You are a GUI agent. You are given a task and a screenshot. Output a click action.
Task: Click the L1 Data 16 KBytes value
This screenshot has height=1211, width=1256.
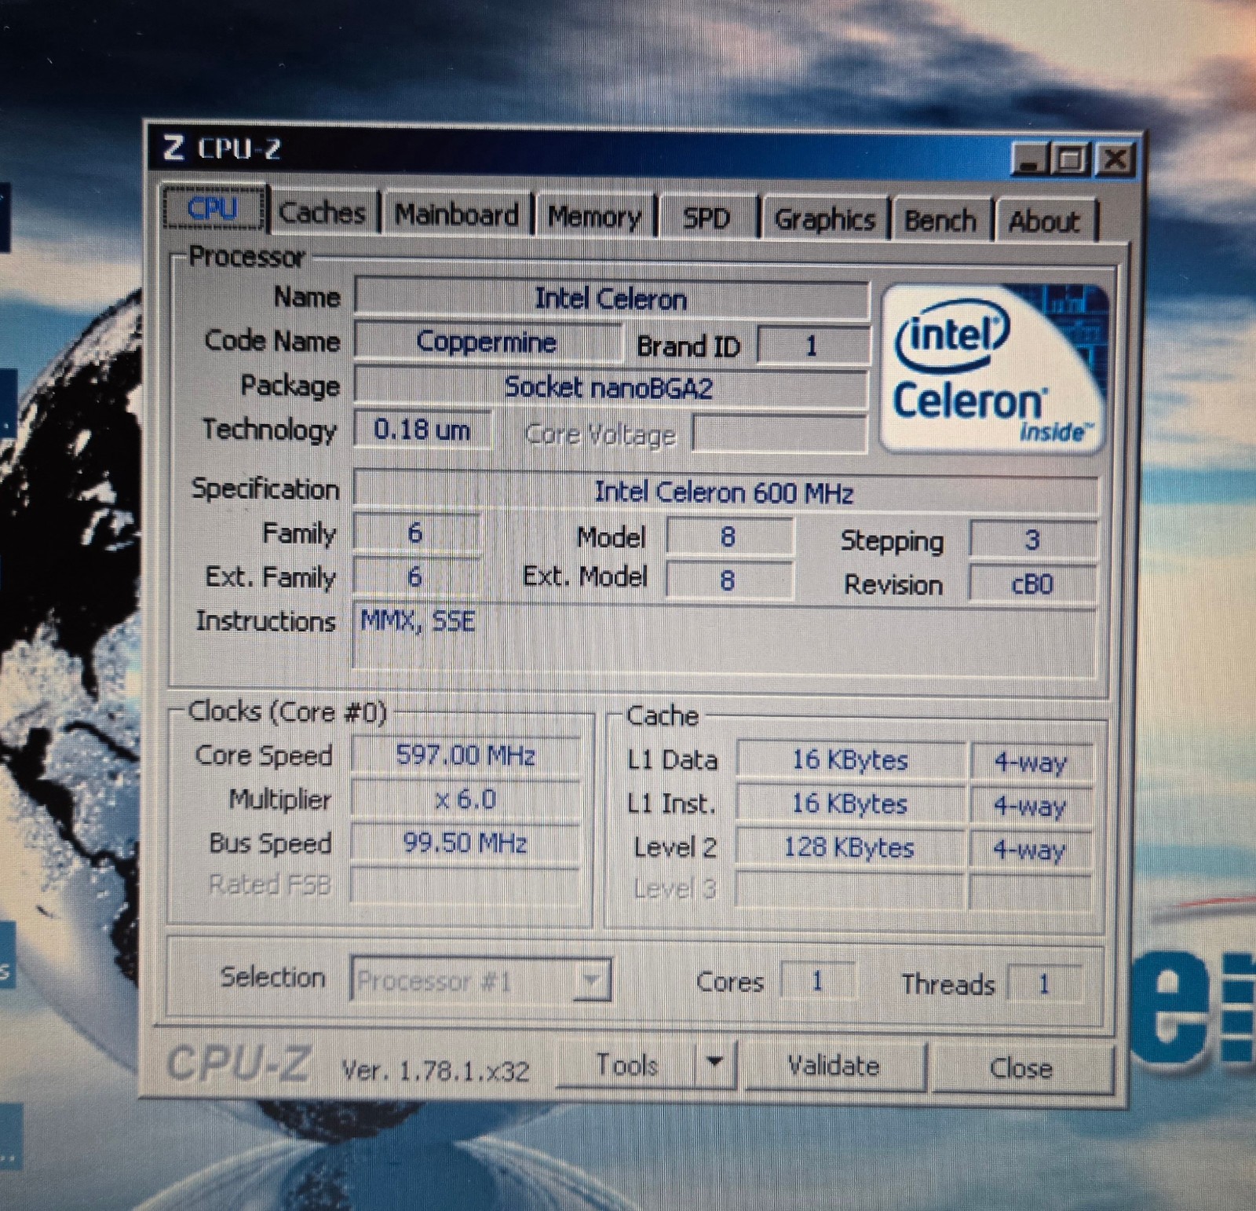pos(849,760)
